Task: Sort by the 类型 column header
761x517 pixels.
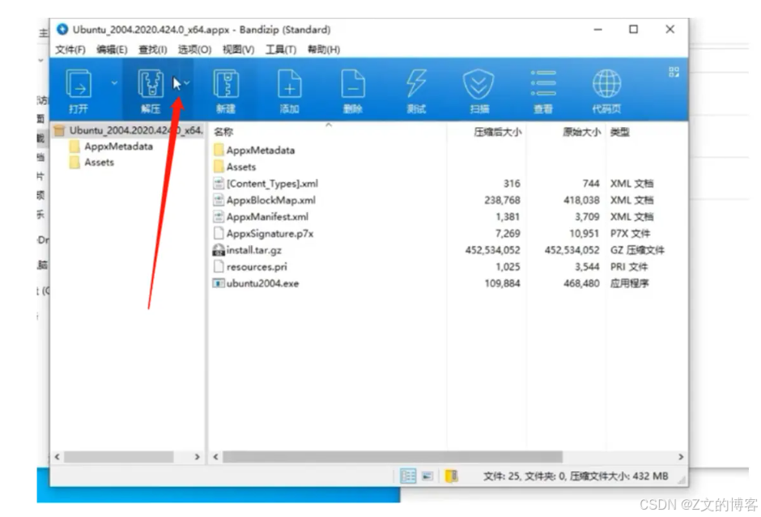Action: [620, 132]
